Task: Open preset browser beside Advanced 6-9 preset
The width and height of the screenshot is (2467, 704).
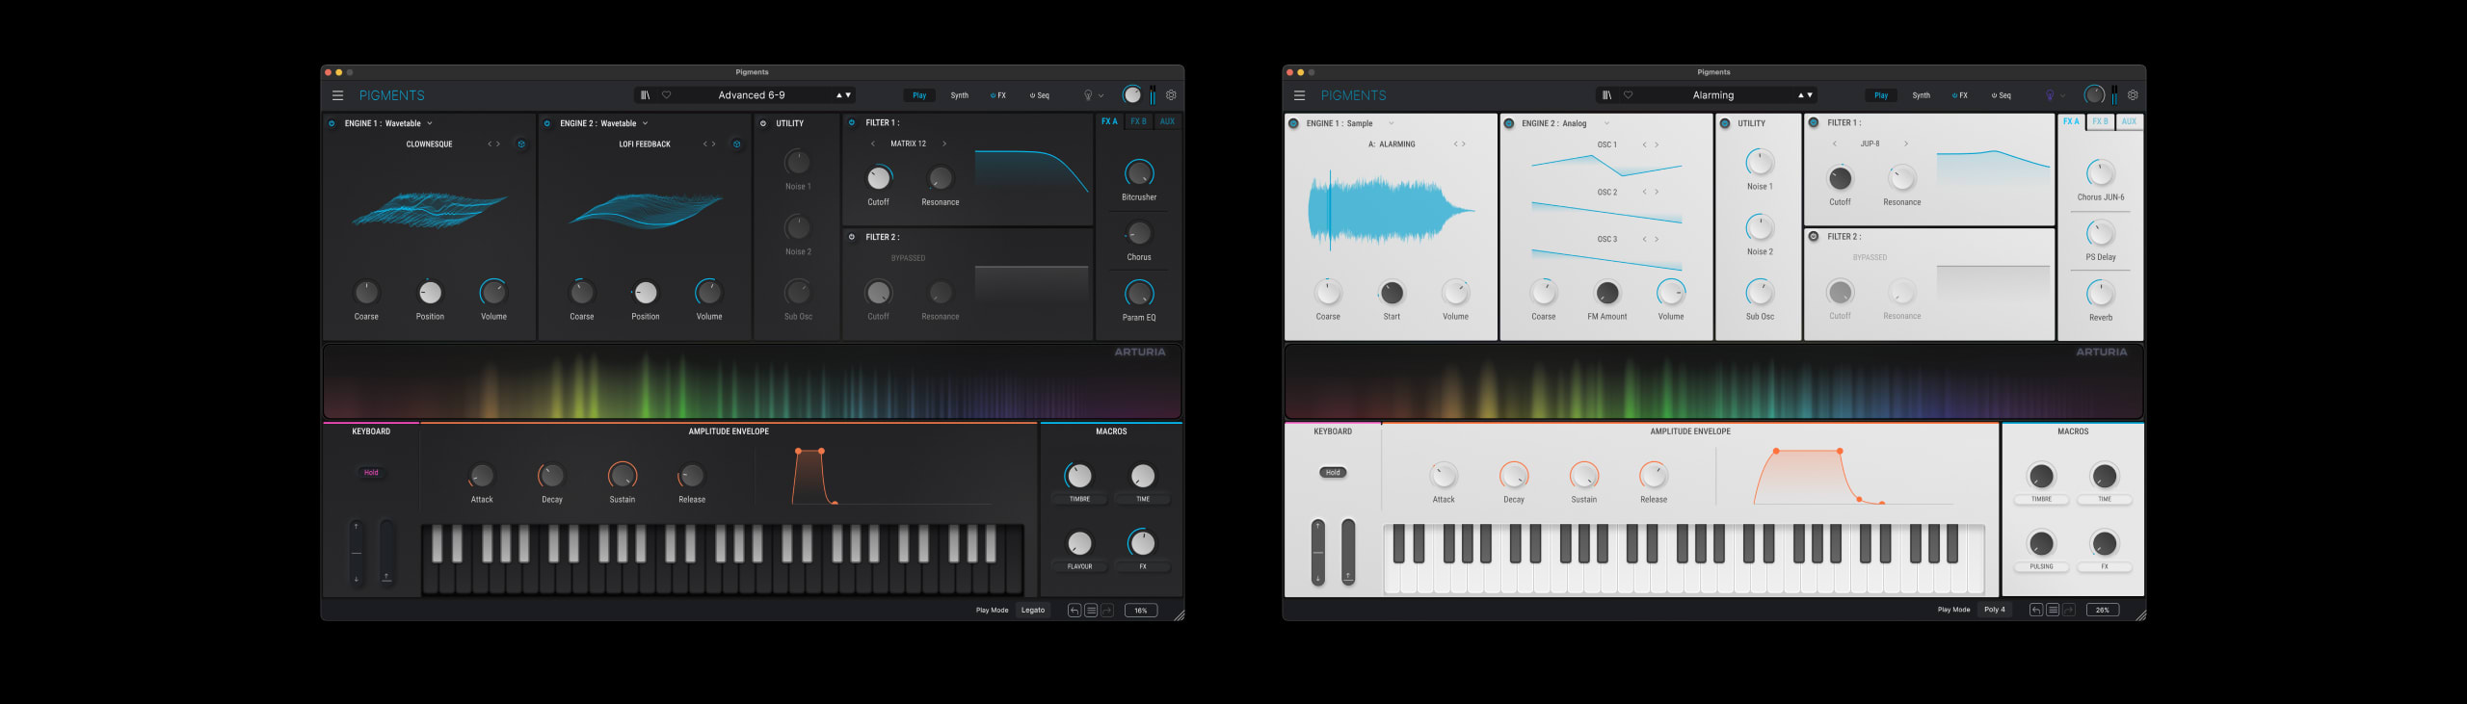Action: point(645,95)
